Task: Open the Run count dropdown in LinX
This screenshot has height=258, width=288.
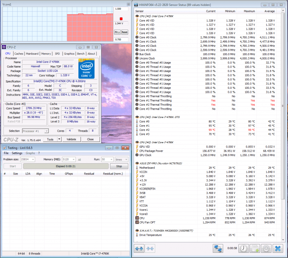Action: click(x=112, y=159)
